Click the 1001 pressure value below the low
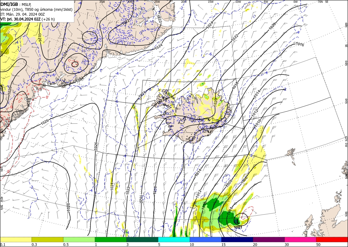Screen dimensions: 348x247 [238, 227]
